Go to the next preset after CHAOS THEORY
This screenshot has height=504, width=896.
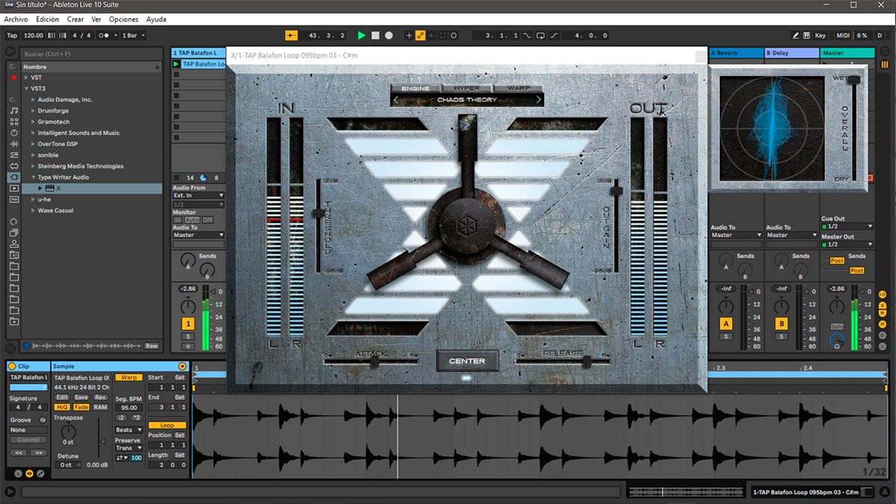tap(538, 99)
